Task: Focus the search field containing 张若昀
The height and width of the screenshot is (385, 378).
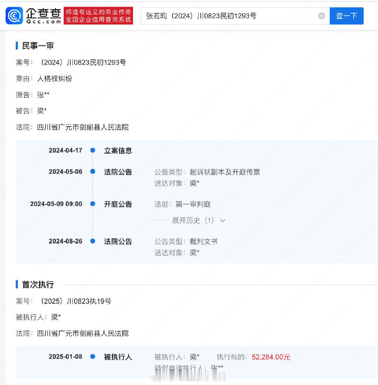Action: (235, 16)
